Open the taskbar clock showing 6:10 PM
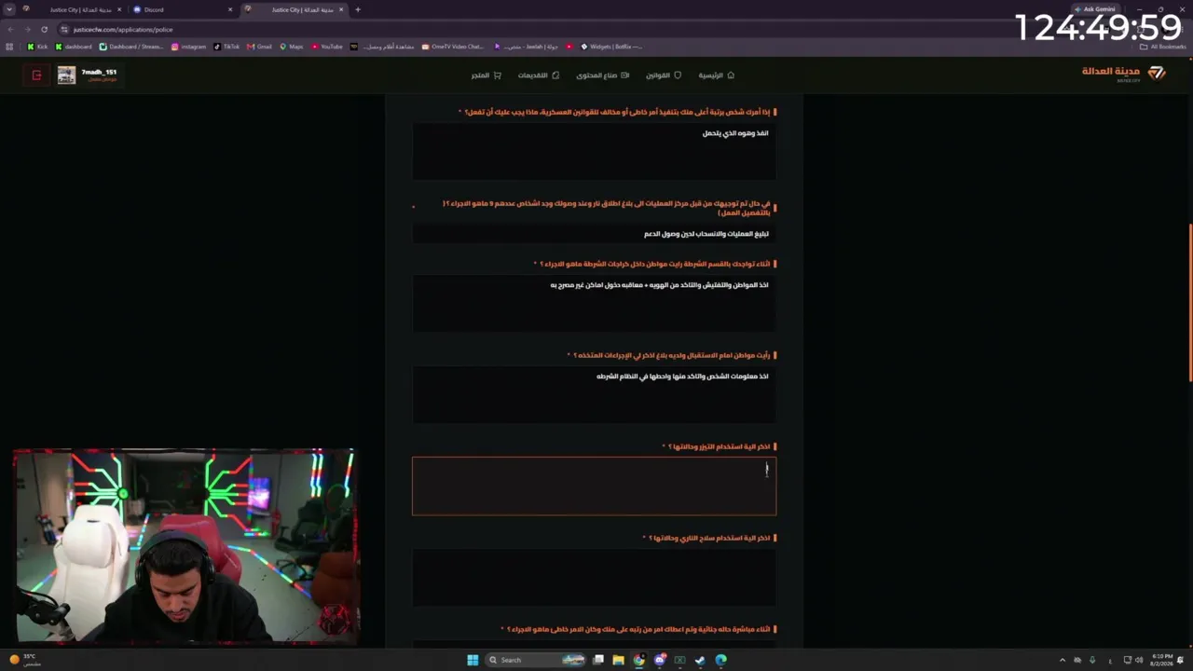 (x=1162, y=660)
